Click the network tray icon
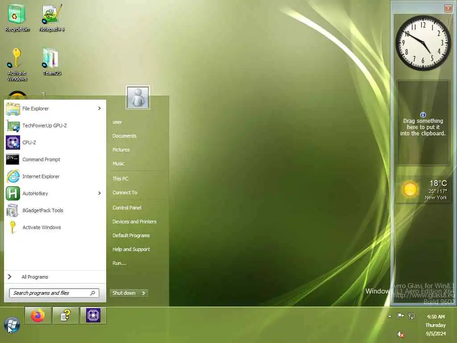457x343 pixels. [x=411, y=316]
